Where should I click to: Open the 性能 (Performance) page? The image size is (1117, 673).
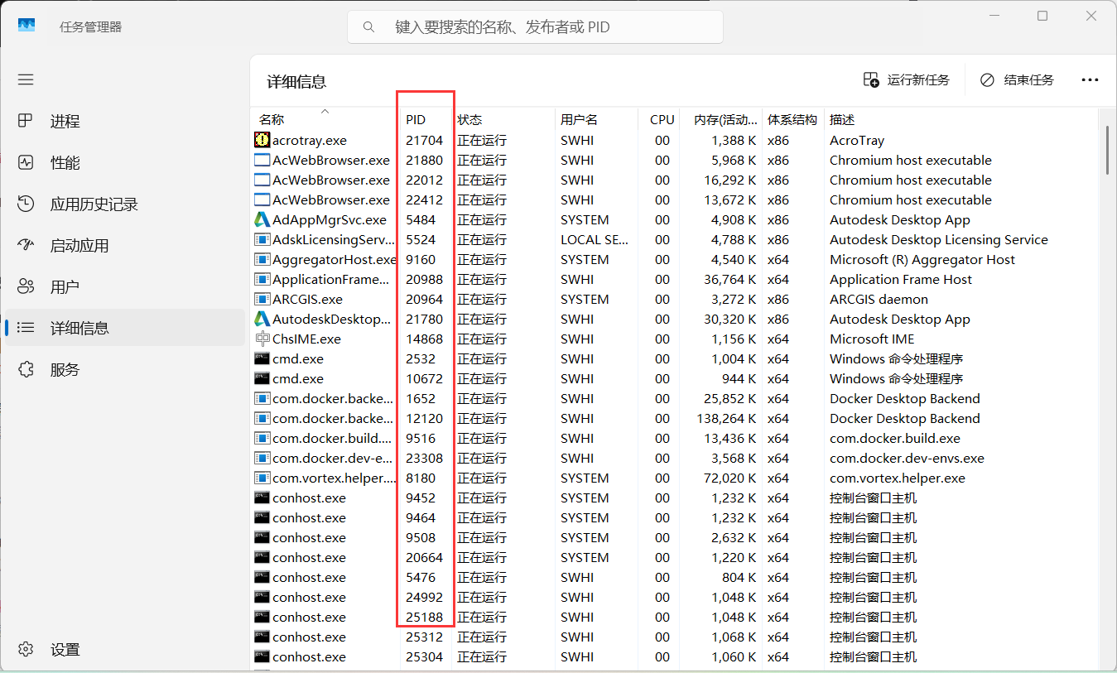click(x=124, y=163)
